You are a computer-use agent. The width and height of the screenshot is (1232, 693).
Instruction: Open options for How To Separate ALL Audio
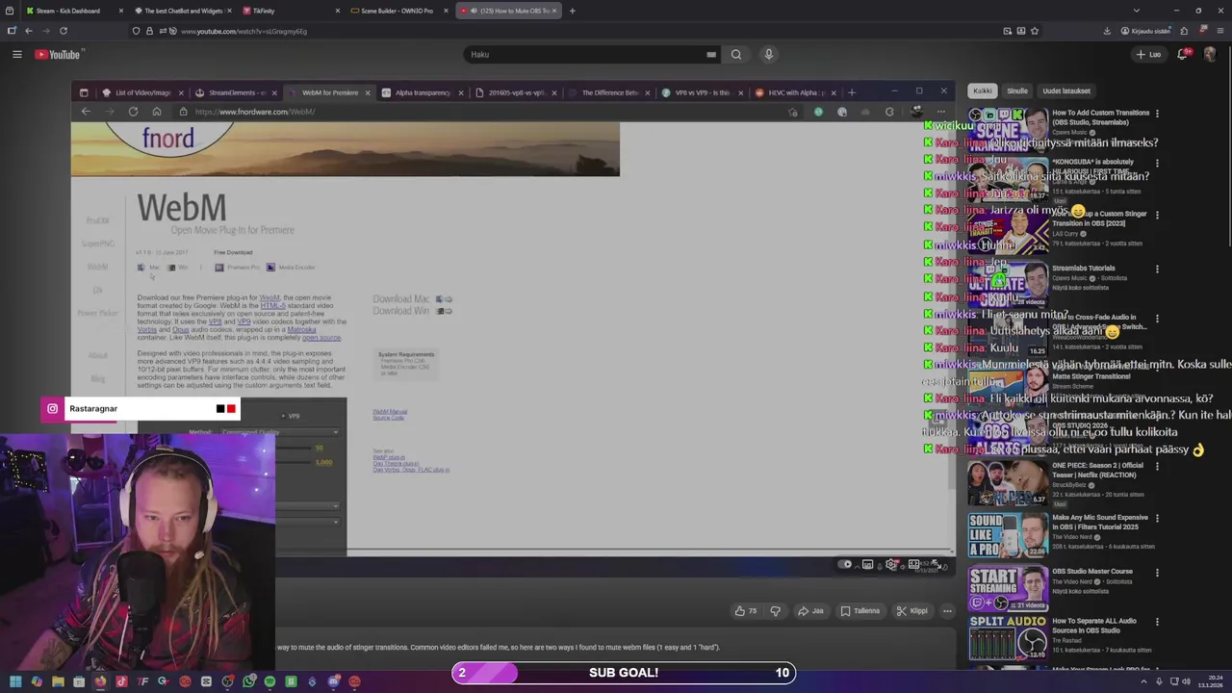1157,622
